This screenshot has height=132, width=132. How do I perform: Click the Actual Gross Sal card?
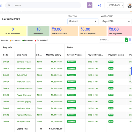click(64, 31)
